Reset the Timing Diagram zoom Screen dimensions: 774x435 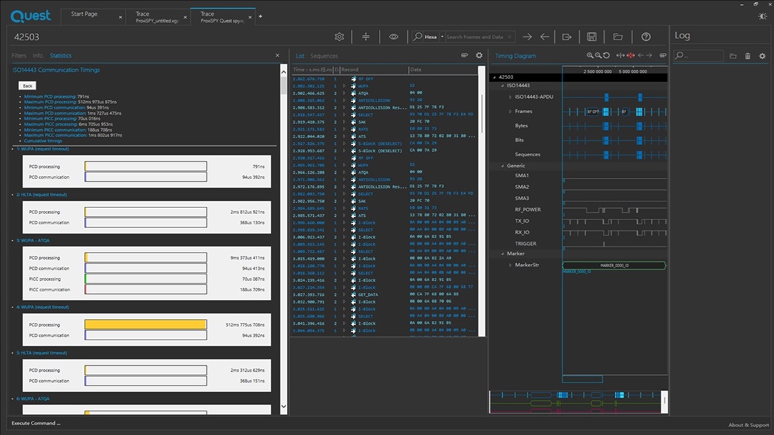(606, 56)
